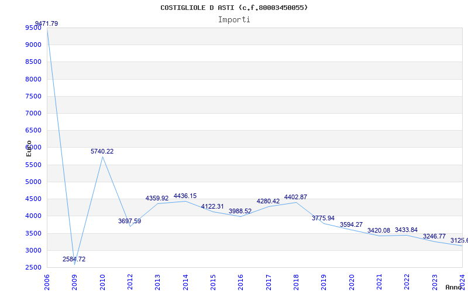Click the 3500 y-axis tick label
Image resolution: width=468 pixels, height=293 pixels.
33,233
